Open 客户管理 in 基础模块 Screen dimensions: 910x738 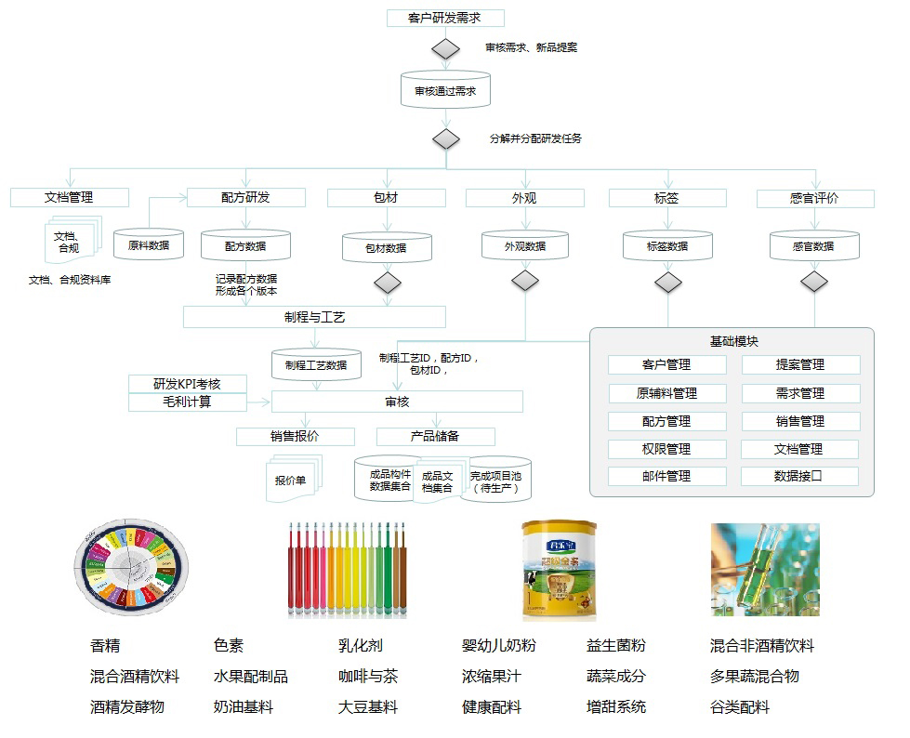point(667,365)
